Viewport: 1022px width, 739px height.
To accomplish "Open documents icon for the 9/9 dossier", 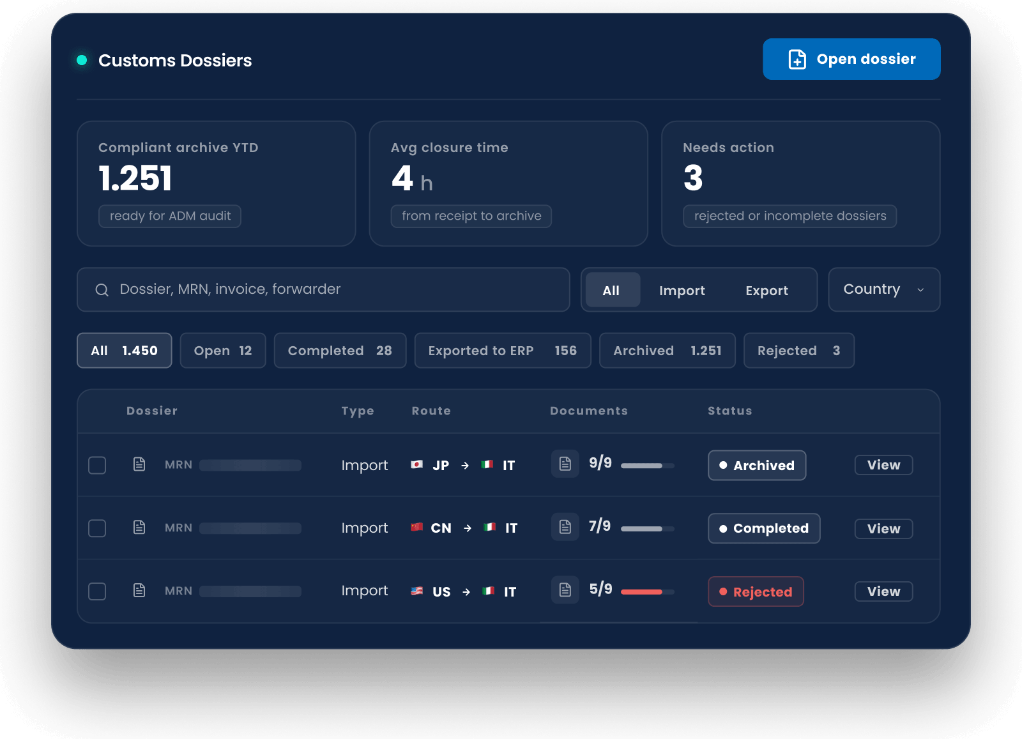I will [565, 464].
